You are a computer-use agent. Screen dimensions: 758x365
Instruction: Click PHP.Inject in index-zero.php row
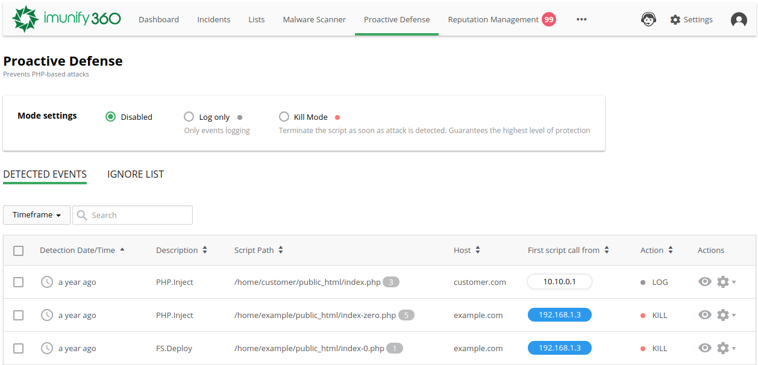coord(175,315)
